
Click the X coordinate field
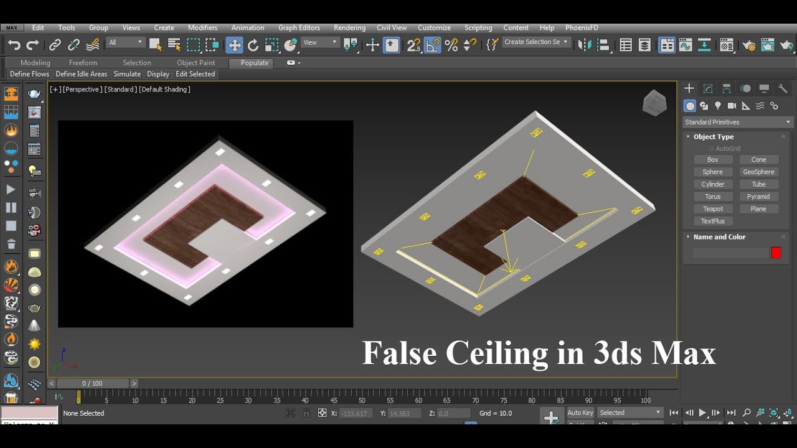[357, 413]
